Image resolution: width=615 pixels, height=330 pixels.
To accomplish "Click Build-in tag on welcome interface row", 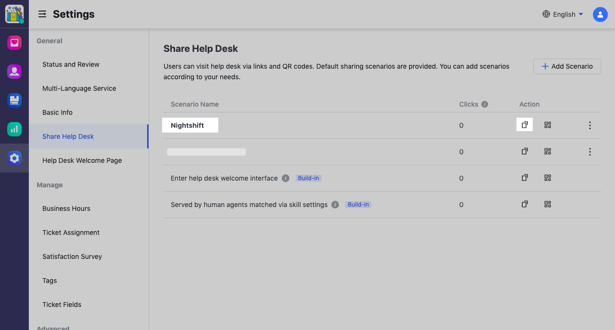I will tap(308, 178).
